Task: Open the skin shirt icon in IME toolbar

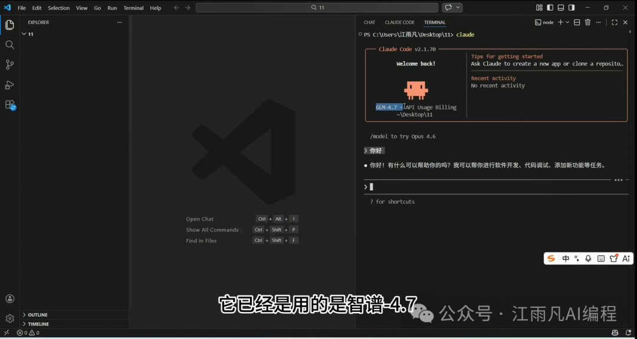Action: tap(613, 258)
